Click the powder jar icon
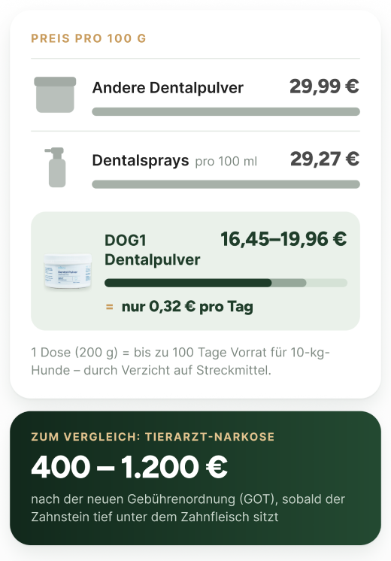Viewport: 391px width, 561px height. pos(55,95)
